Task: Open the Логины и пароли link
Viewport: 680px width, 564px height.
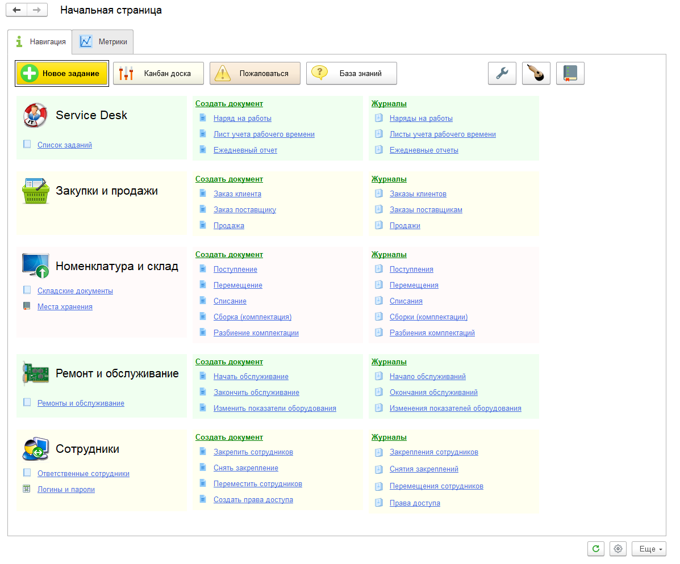Action: tap(66, 489)
